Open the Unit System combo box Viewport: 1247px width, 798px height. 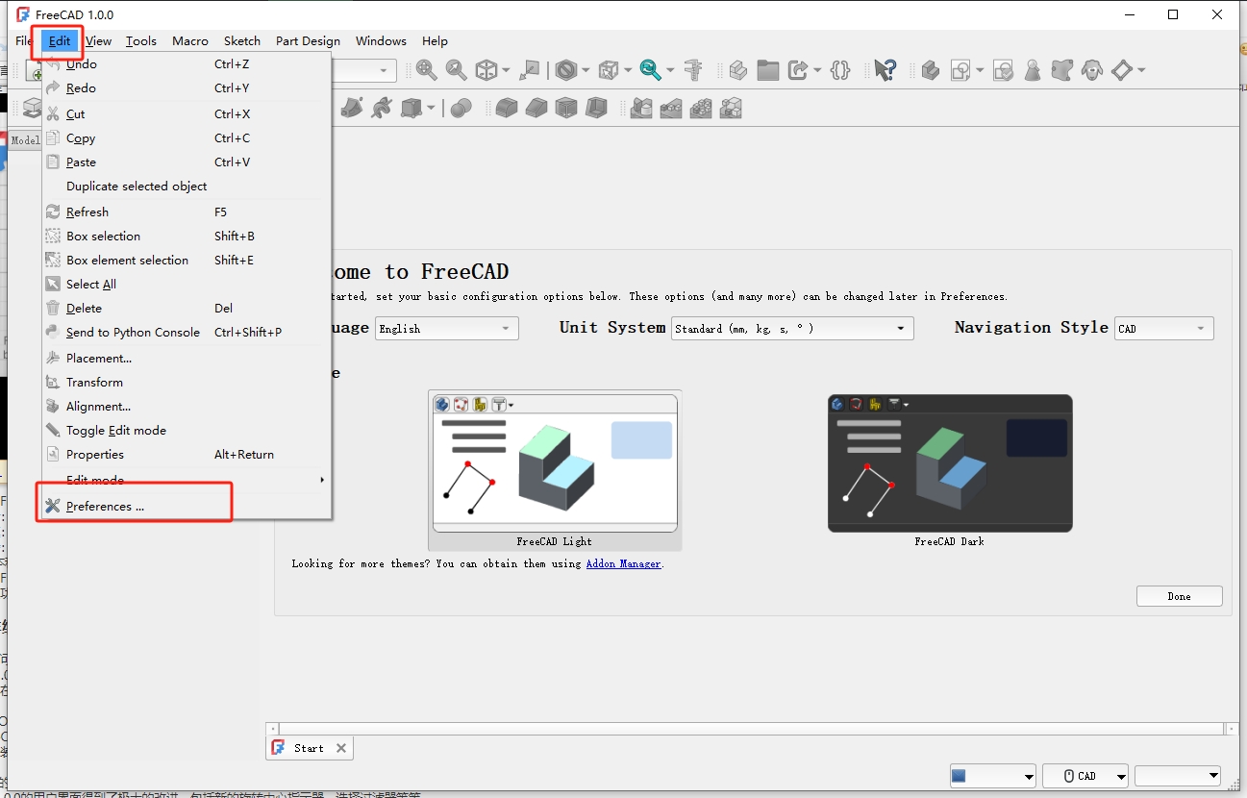point(791,328)
